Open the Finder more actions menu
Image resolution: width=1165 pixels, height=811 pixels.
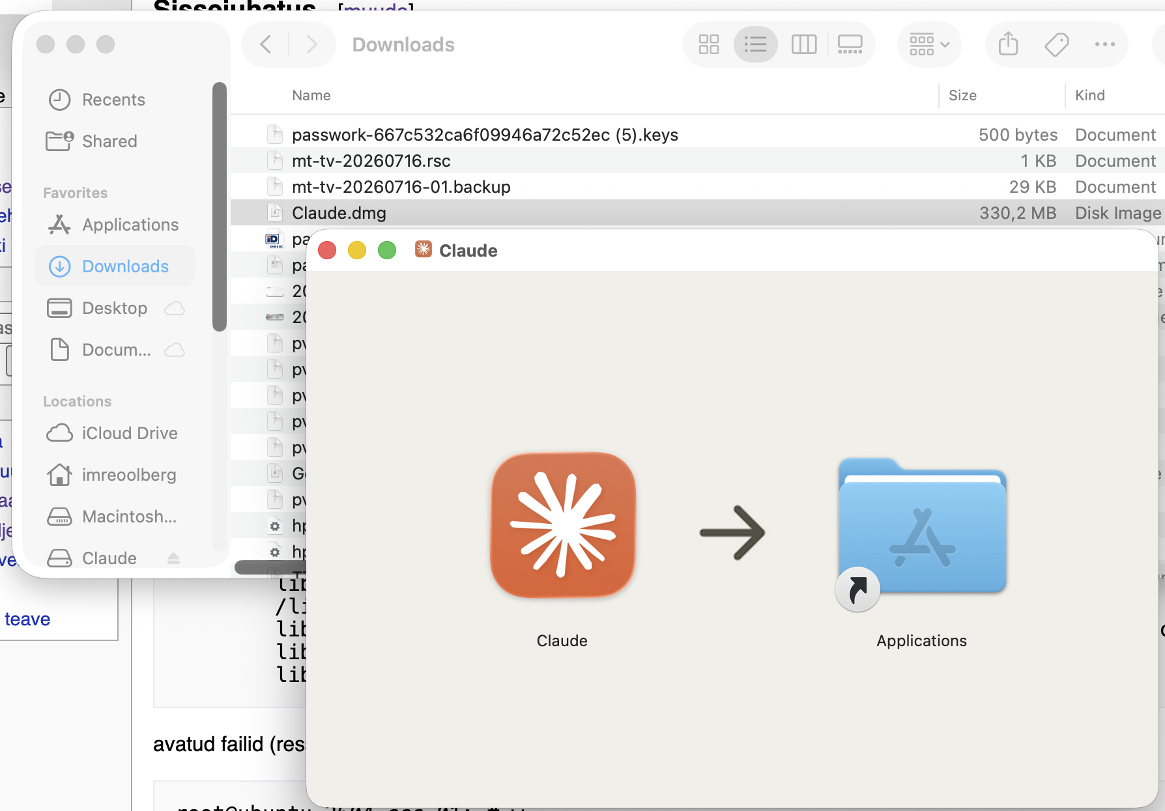[x=1105, y=44]
